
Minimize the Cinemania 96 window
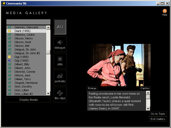coord(158,3)
